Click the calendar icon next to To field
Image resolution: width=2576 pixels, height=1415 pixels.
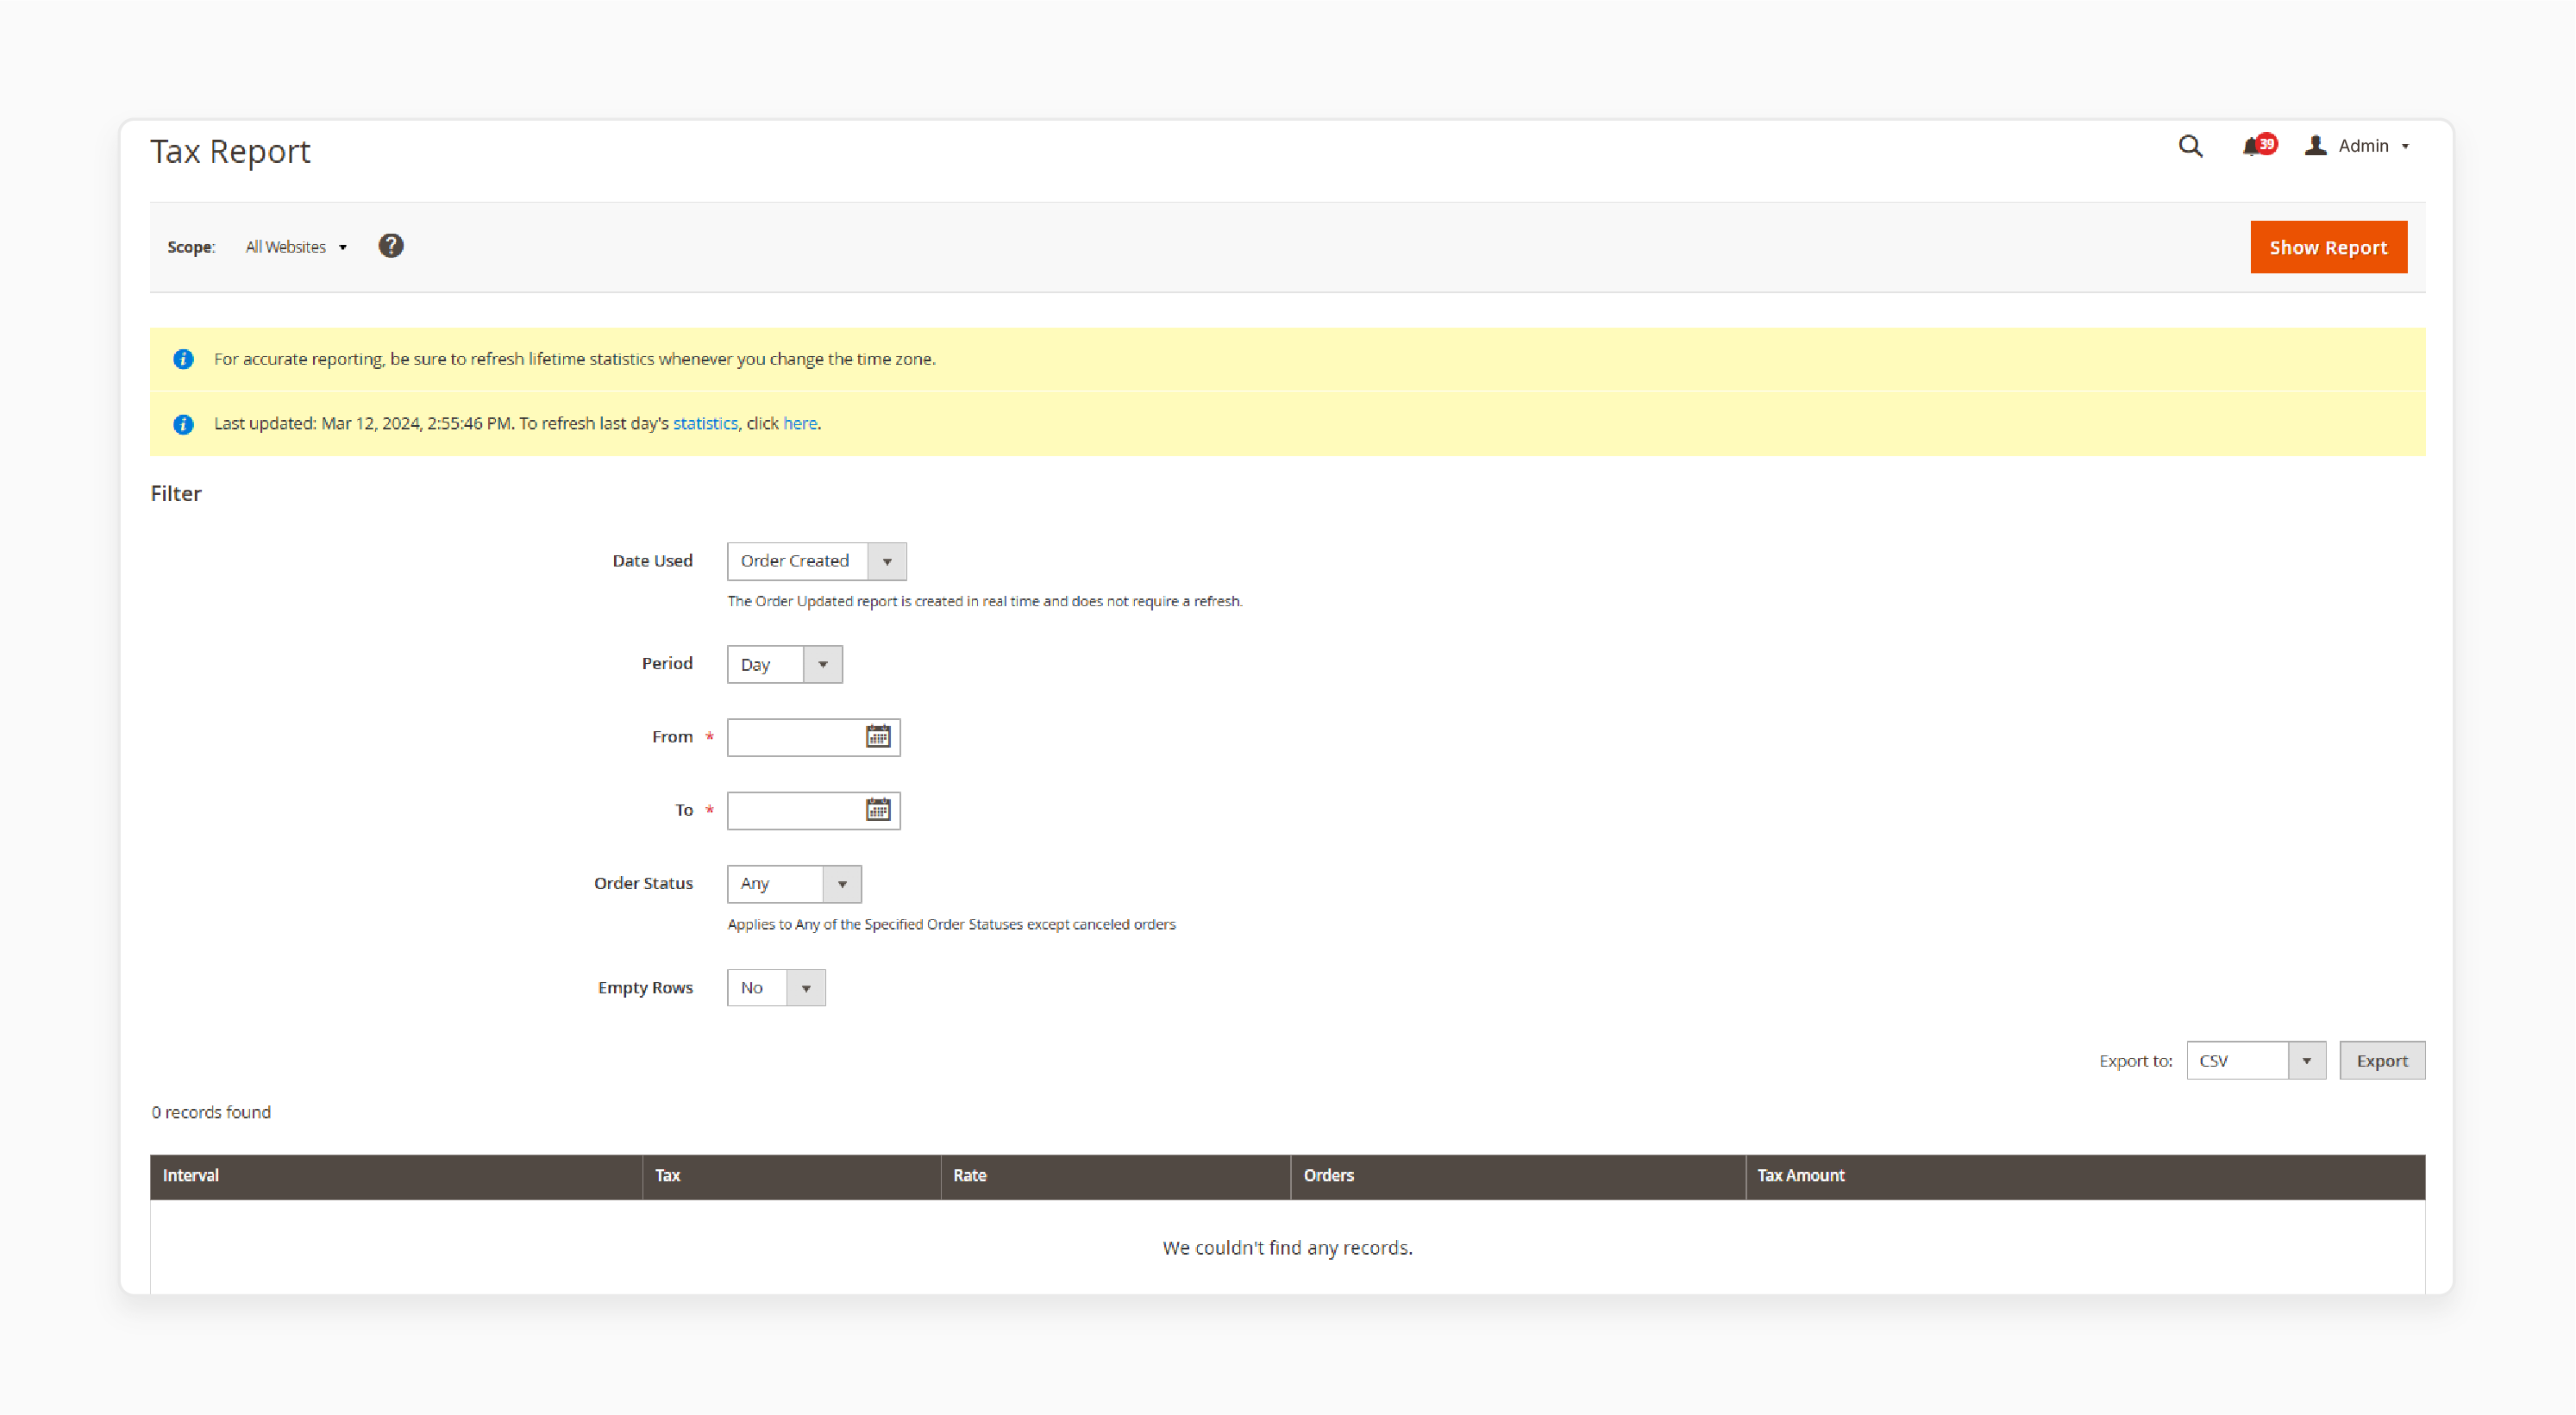877,809
